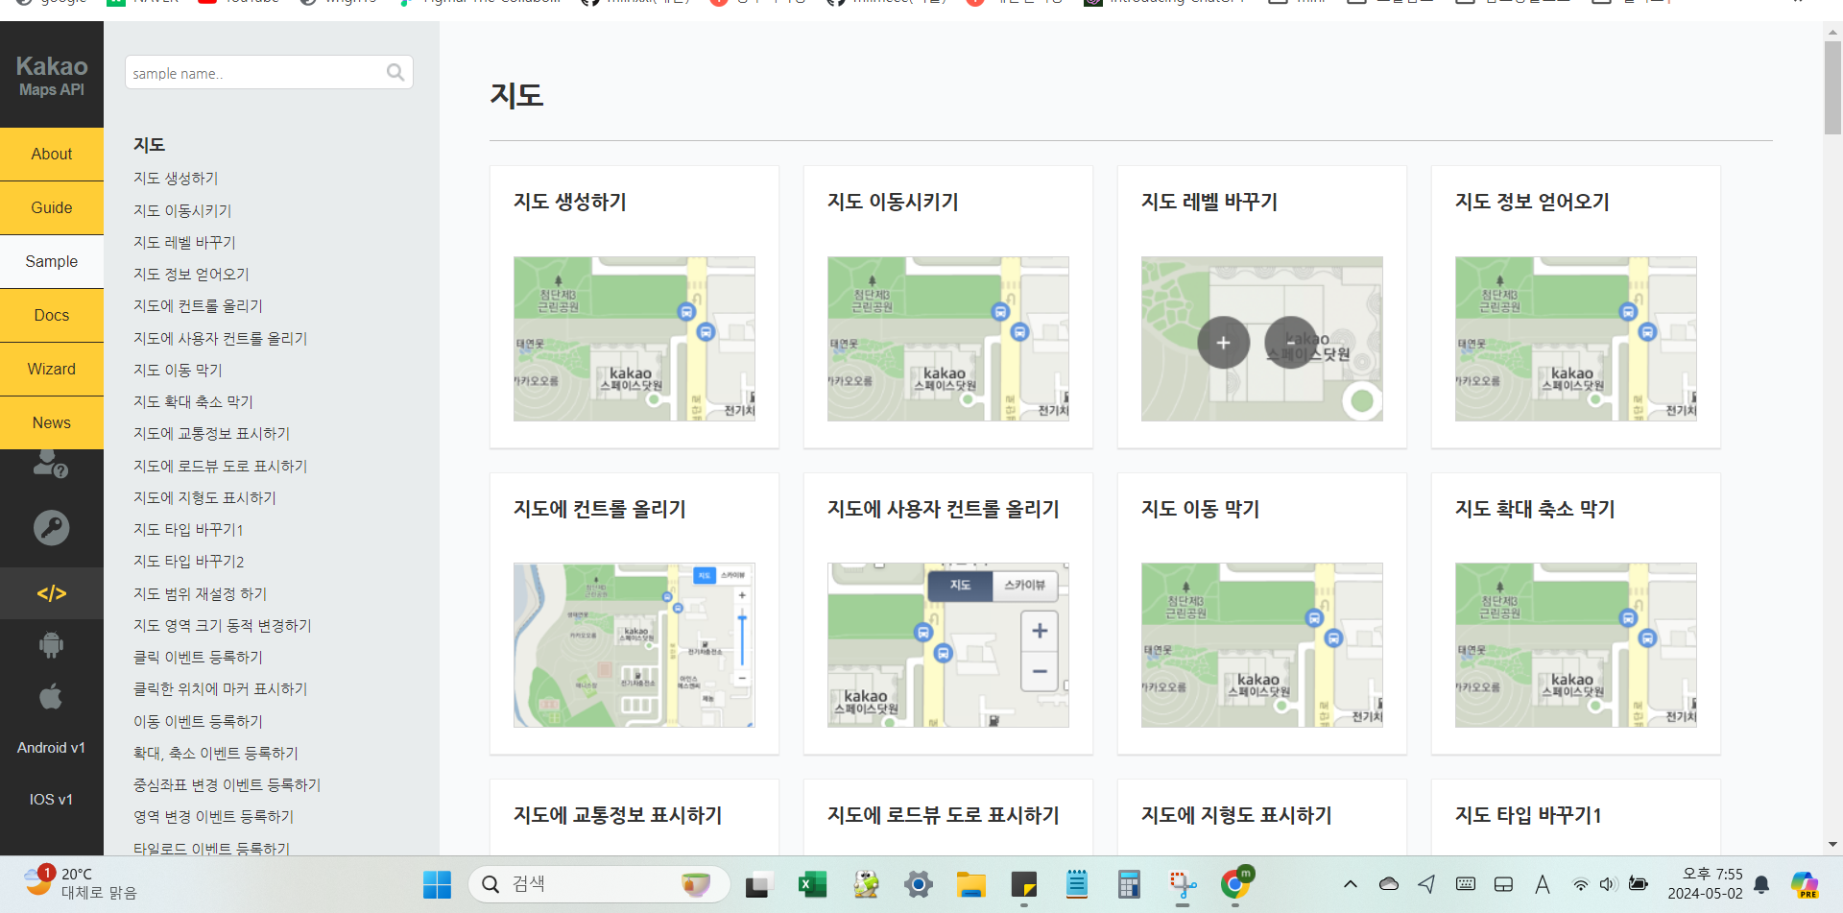Open Copilot preview icon in system tray
Viewport: 1843px width, 913px height.
(1805, 884)
